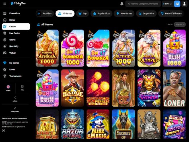
Task: Open the Providers filter
Action: (45, 13)
